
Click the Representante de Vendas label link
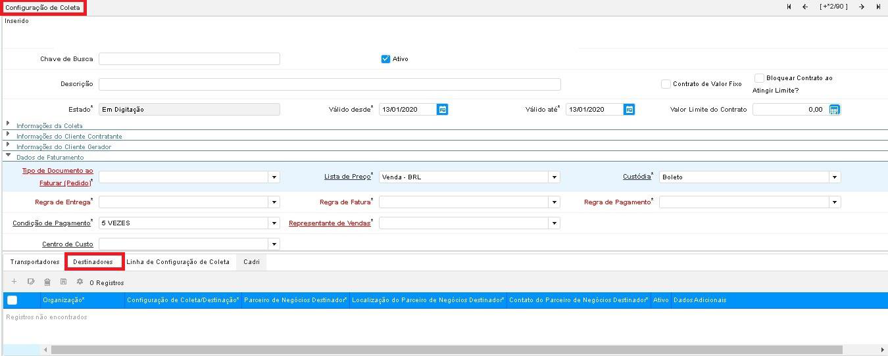[330, 223]
